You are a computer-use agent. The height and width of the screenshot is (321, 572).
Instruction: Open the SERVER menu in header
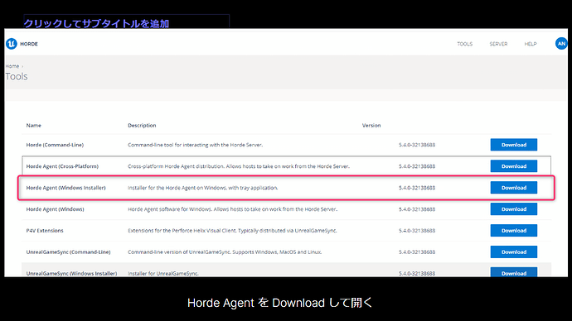coord(498,44)
